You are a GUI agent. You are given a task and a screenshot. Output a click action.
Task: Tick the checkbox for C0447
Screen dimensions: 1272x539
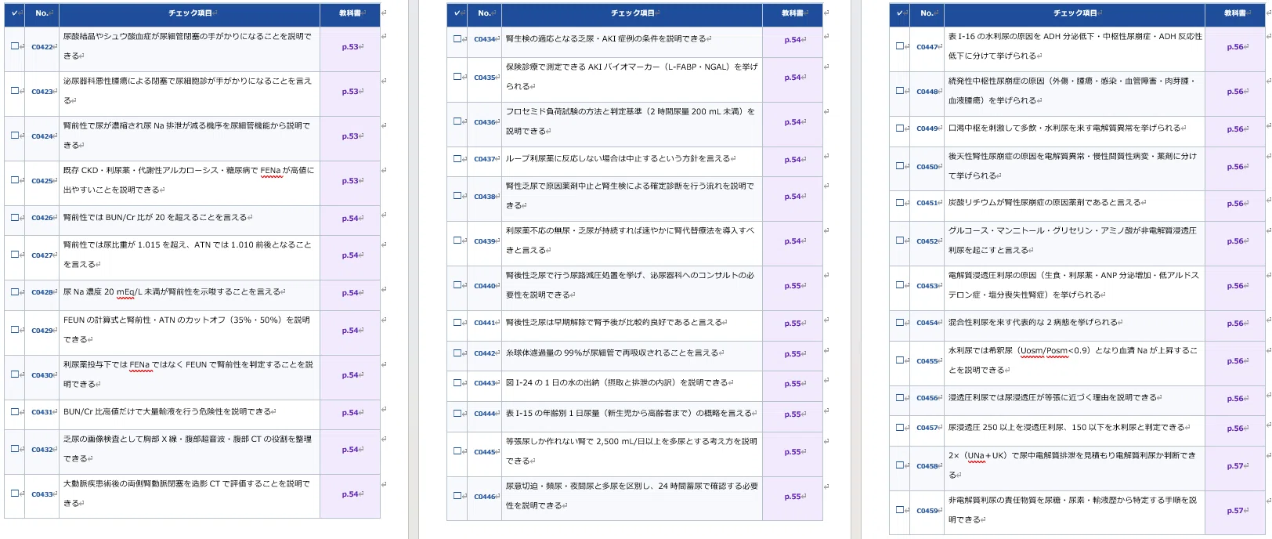tap(899, 46)
